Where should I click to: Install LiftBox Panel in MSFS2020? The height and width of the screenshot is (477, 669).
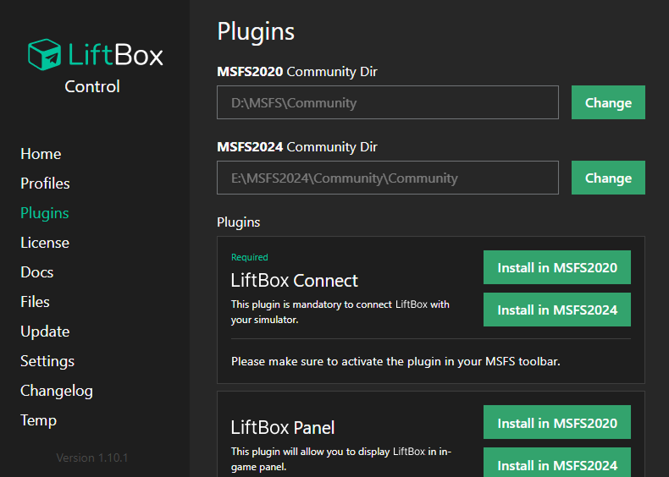tap(556, 422)
